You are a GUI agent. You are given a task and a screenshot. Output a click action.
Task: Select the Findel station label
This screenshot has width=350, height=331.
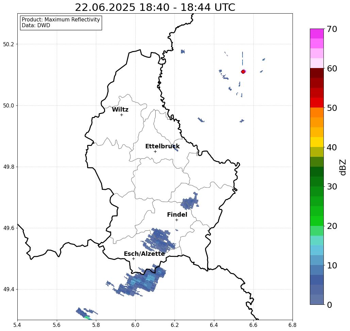click(x=177, y=215)
